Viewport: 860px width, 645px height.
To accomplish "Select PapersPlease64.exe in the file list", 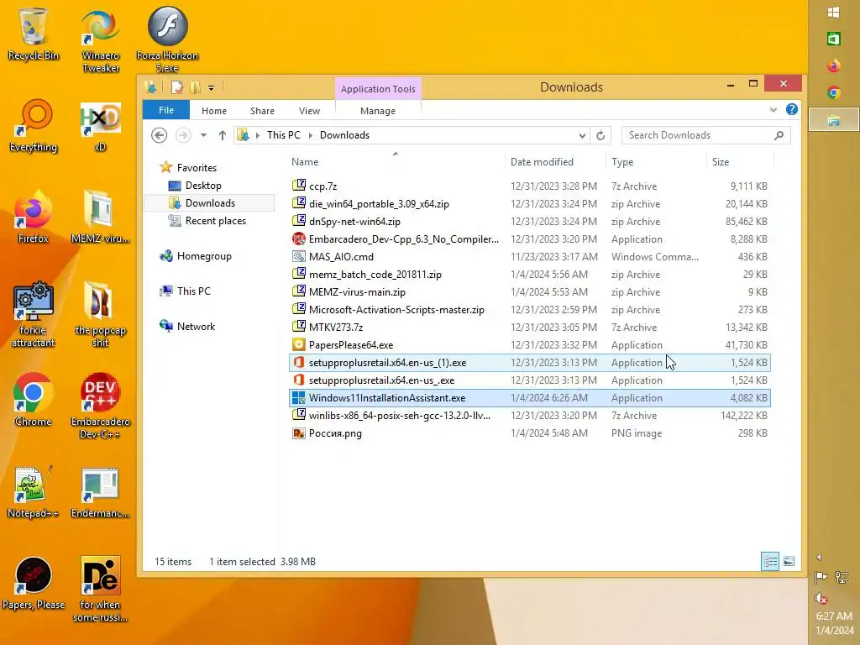I will coord(529,345).
